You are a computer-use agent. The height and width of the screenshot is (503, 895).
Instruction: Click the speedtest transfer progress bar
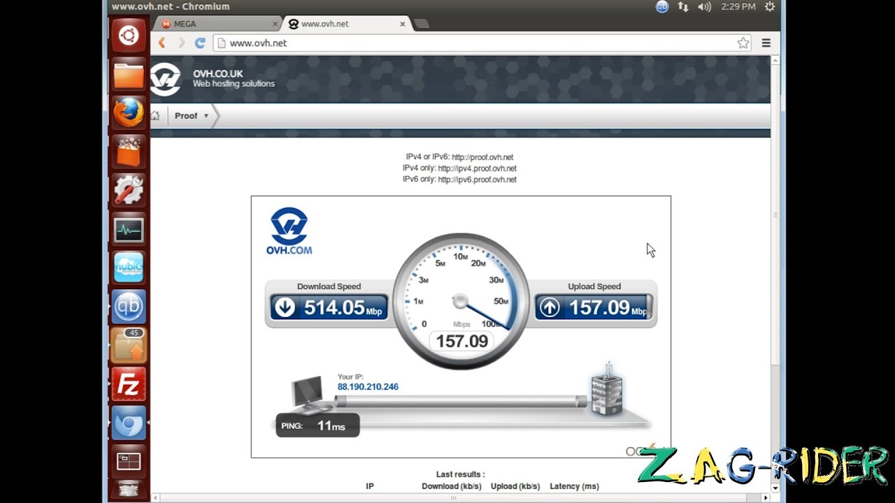coord(461,401)
